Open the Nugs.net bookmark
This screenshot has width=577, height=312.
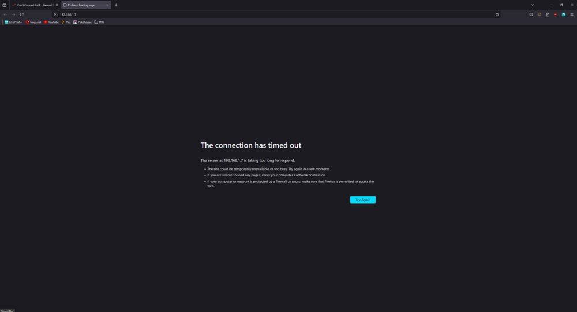click(x=33, y=22)
